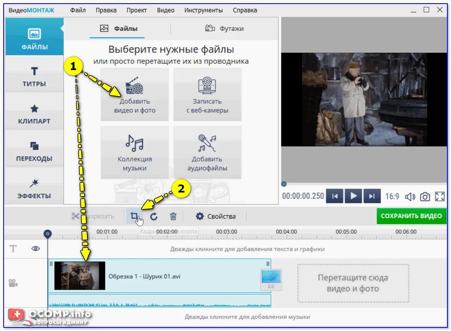451x331 pixels.
Task: Click the preview seek bar handle
Action: click(x=284, y=184)
